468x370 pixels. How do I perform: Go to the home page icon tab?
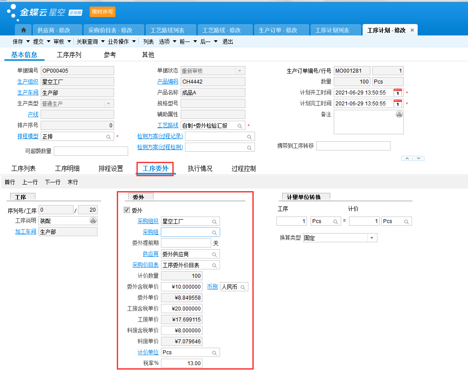pos(24,30)
